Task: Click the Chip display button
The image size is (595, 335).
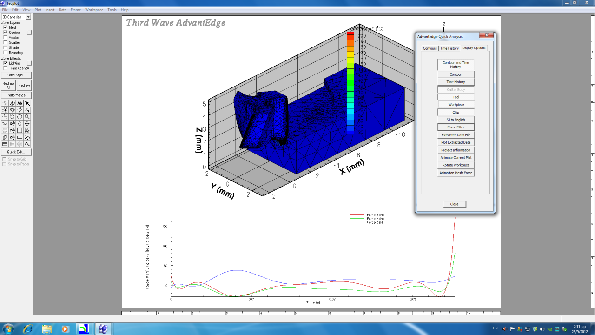Action: point(456,112)
